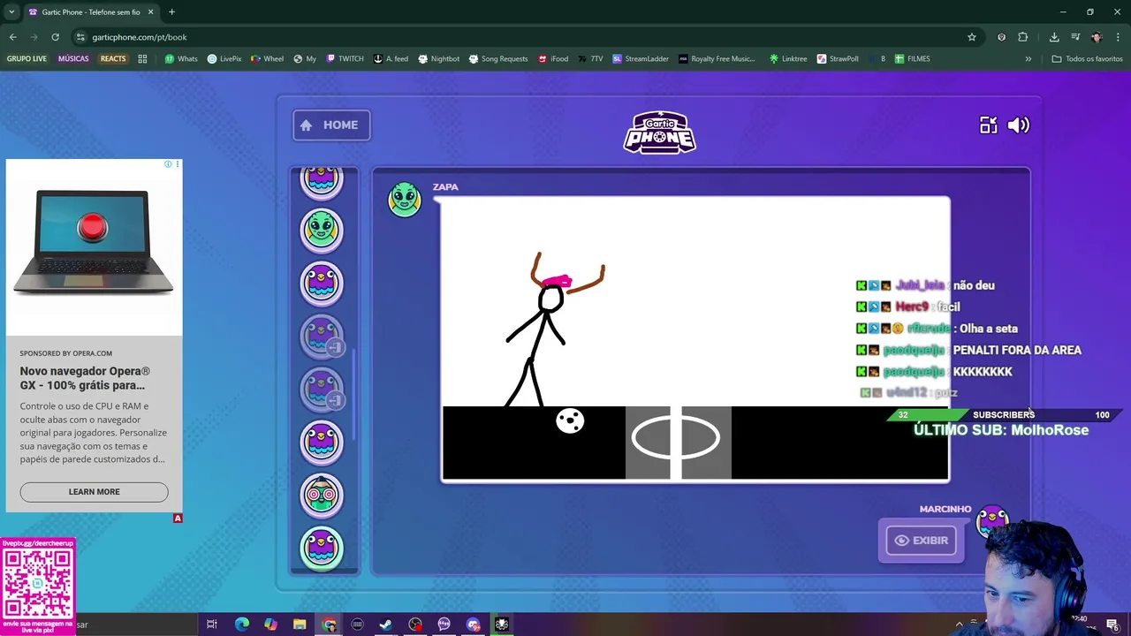Open the FILMES bookmark
1131x636 pixels.
(x=912, y=59)
